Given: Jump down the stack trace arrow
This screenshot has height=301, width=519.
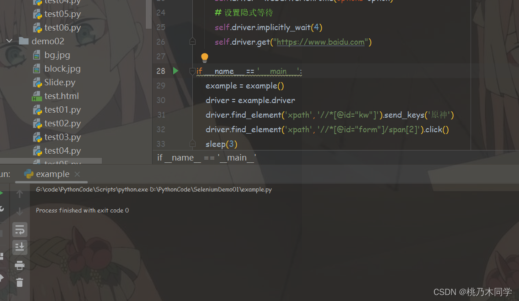Looking at the screenshot, I should 20,212.
